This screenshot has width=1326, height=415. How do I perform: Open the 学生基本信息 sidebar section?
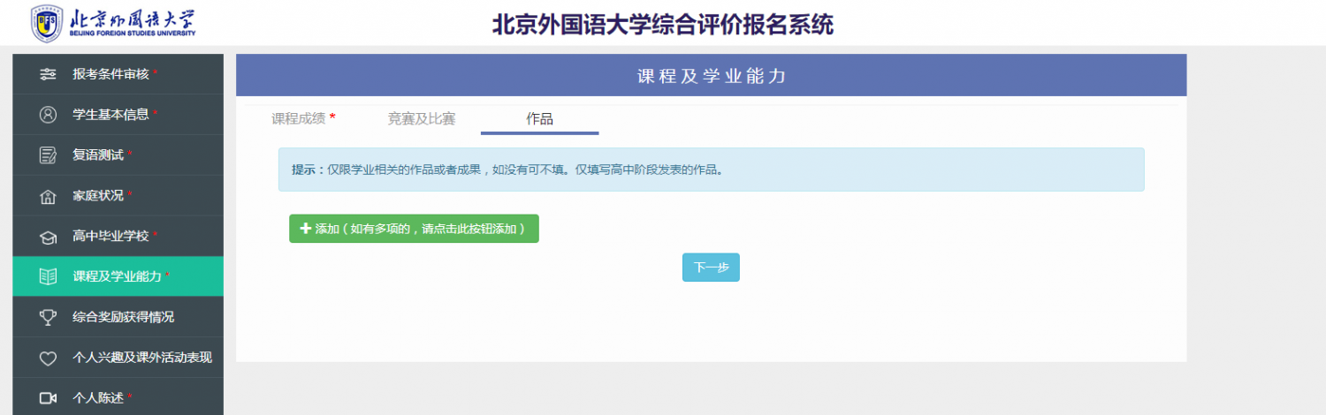pyautogui.click(x=118, y=115)
